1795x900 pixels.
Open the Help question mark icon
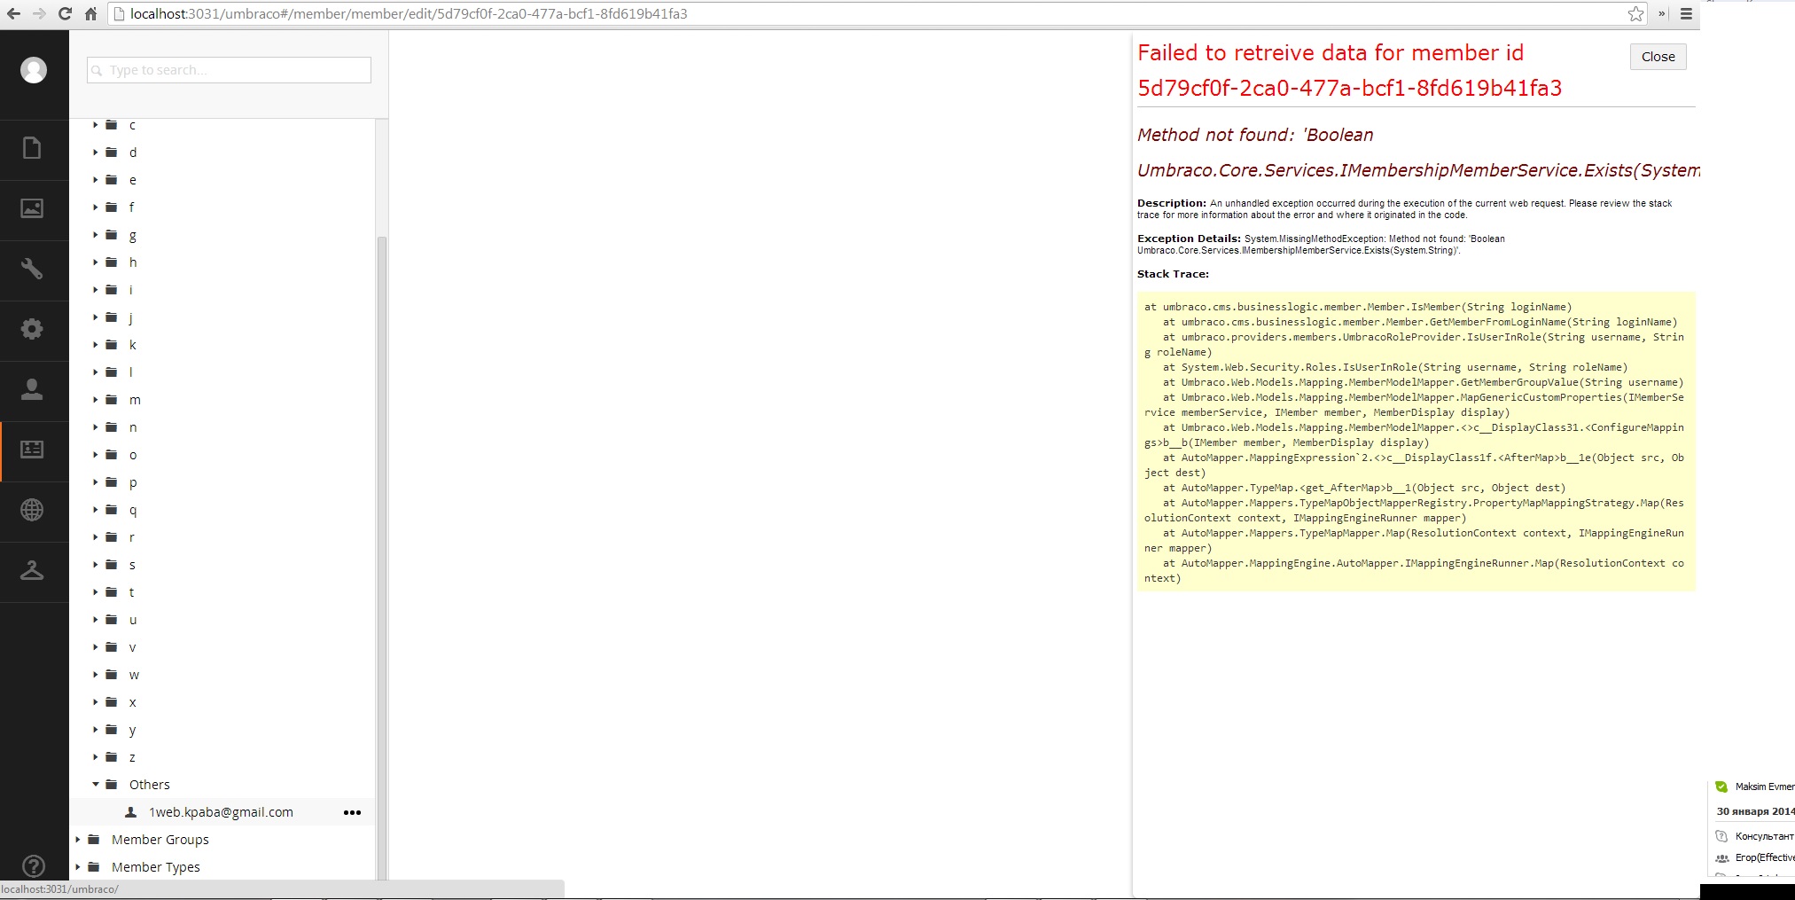tap(34, 866)
